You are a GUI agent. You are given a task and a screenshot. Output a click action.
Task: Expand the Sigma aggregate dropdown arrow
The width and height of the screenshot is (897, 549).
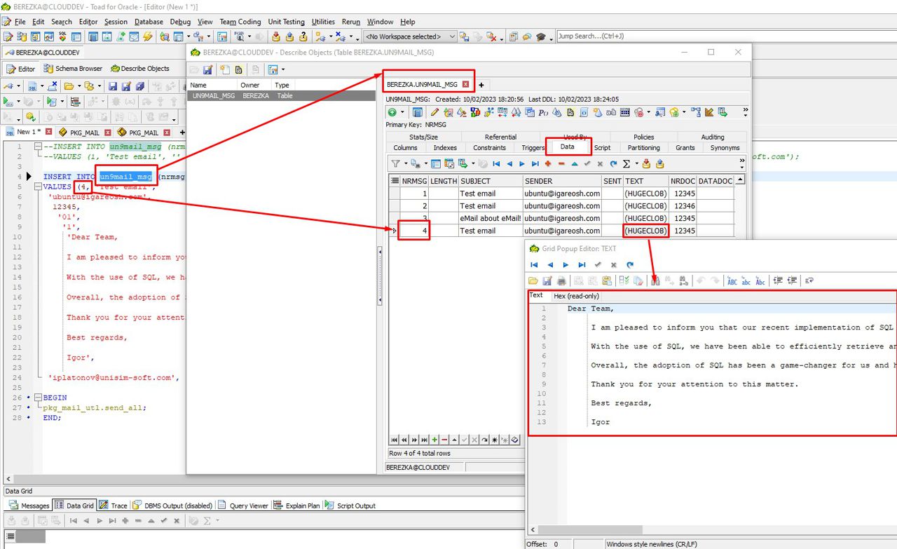point(636,163)
